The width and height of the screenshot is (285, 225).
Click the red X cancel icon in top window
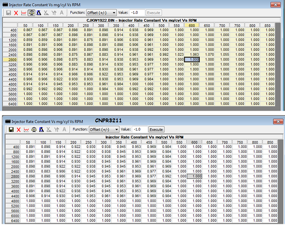point(16,13)
